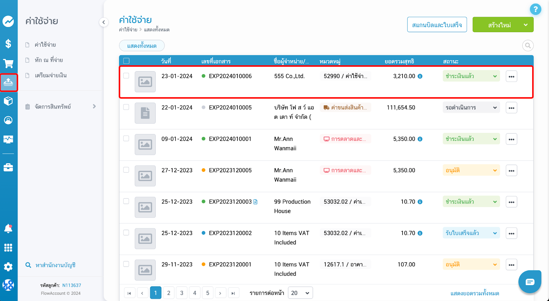Open the items-per-page dropdown showing 20
Image resolution: width=549 pixels, height=301 pixels.
(300, 293)
